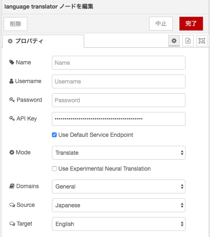
Task: Click the 削除 (Delete) button
Action: (x=16, y=24)
